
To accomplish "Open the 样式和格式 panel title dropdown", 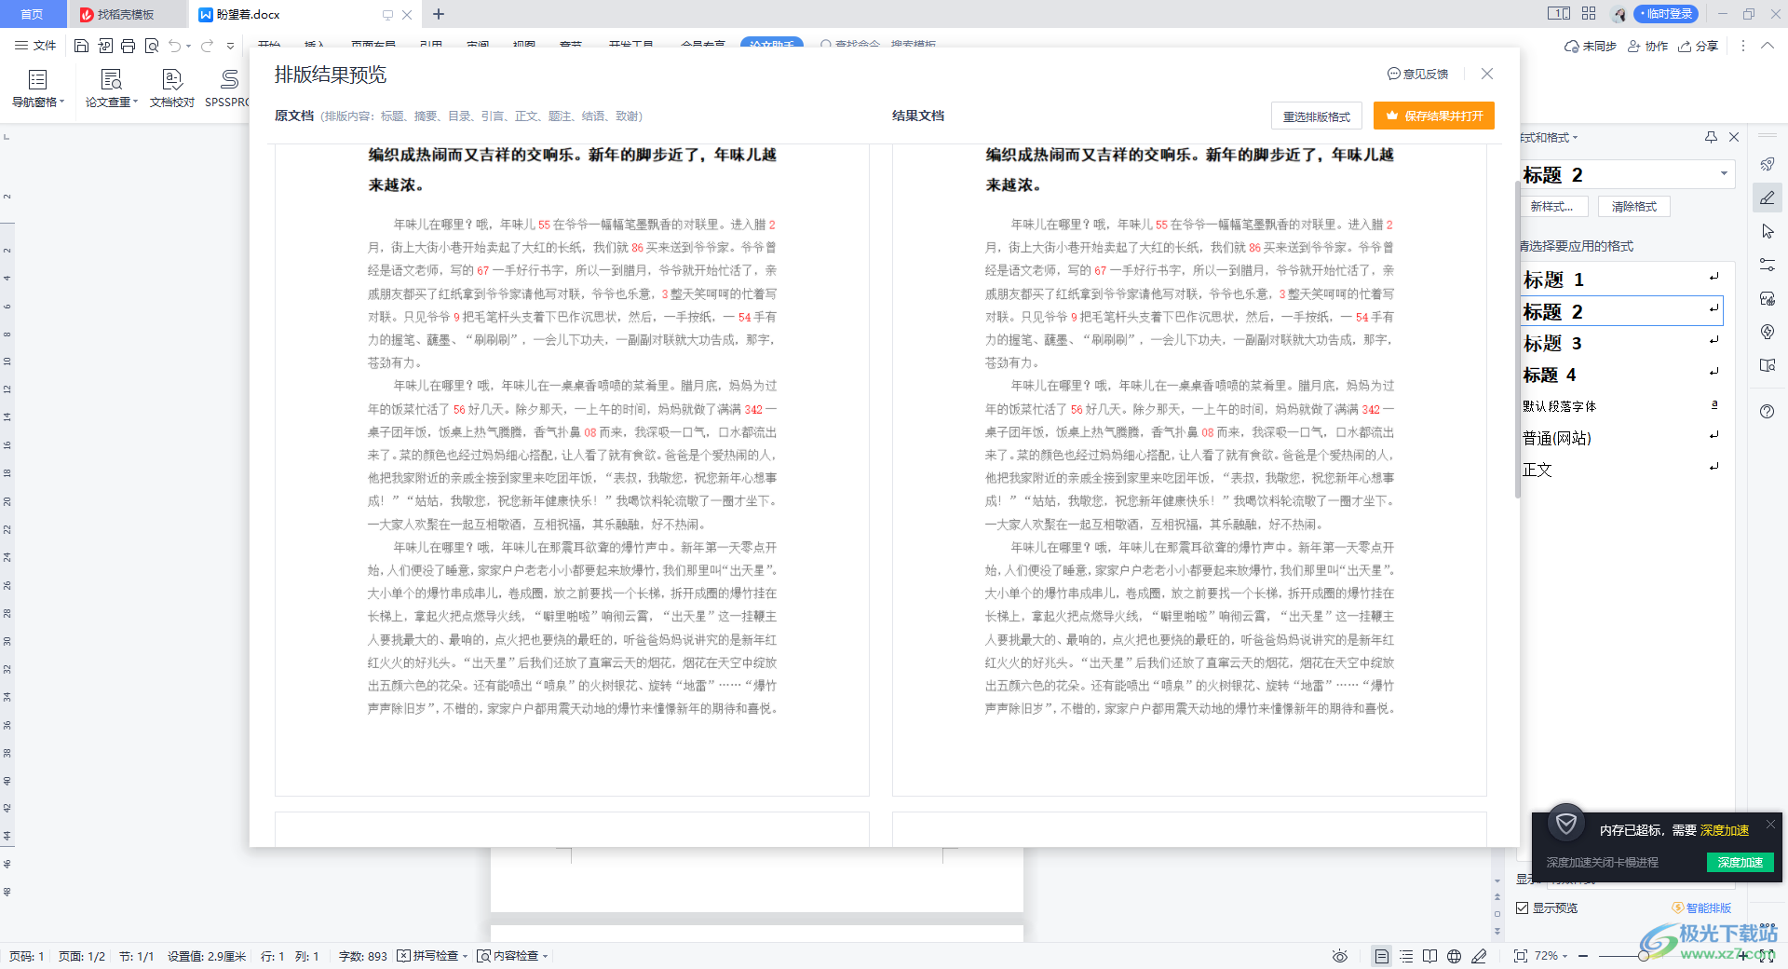I will pos(1550,137).
